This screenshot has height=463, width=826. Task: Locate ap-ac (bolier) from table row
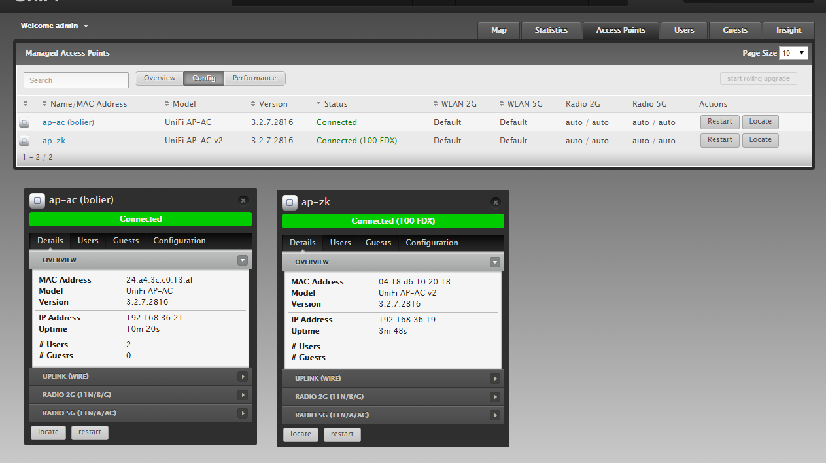click(760, 122)
